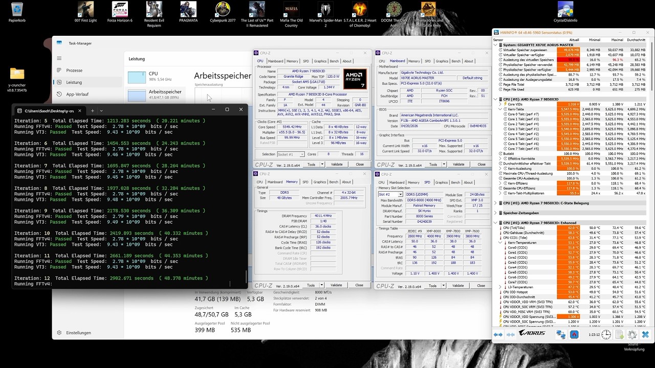Open HWiNFO sensor settings gear icon
The image size is (655, 368).
[x=632, y=334]
